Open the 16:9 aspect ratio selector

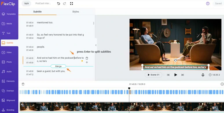(26, 3)
